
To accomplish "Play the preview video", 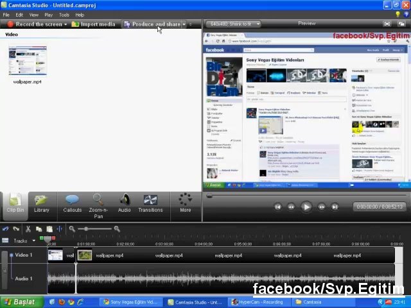I will (306, 207).
